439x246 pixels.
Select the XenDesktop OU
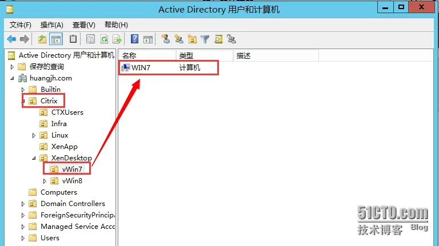point(71,158)
